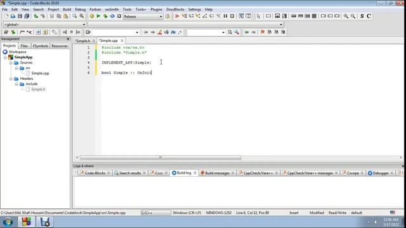
Task: Open Find with the magnifier icon
Action: [x=75, y=16]
